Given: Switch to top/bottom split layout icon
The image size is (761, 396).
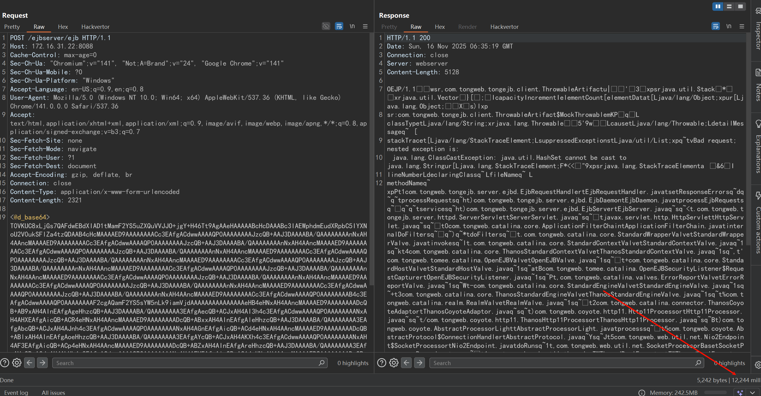Looking at the screenshot, I should click(x=729, y=6).
